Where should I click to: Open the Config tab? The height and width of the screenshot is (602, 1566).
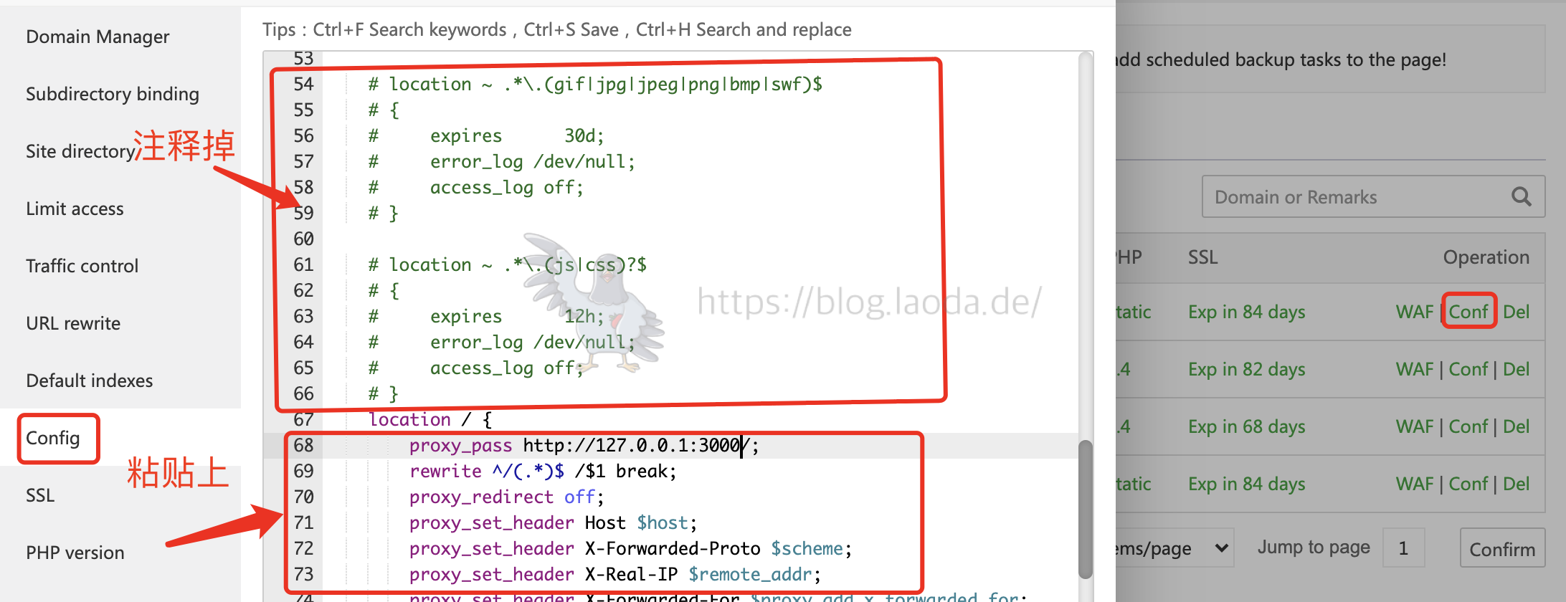click(x=53, y=438)
